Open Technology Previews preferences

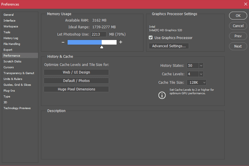pos(20,108)
